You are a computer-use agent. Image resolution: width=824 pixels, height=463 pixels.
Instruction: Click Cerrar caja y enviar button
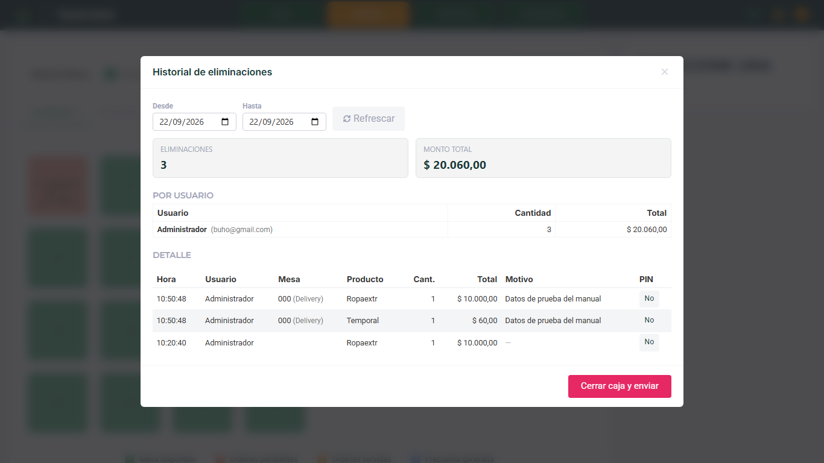620,386
